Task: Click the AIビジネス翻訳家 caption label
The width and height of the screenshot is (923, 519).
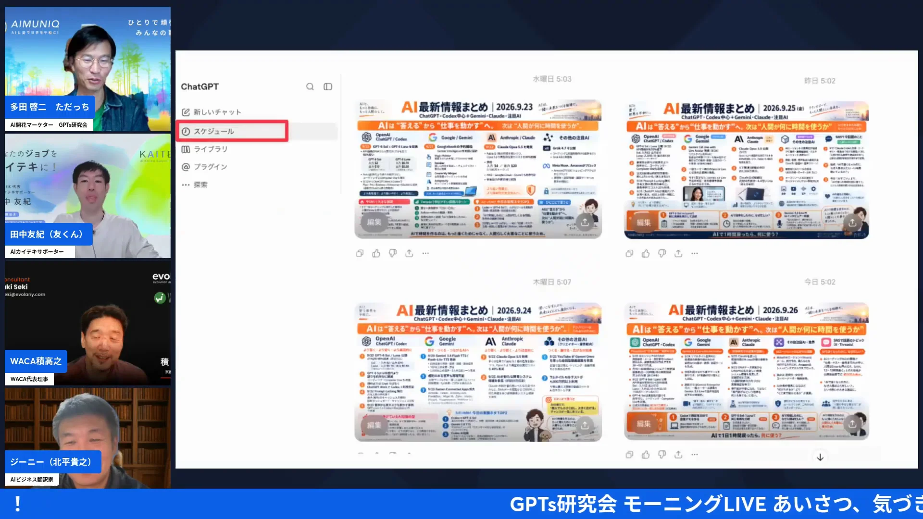Action: click(x=32, y=480)
